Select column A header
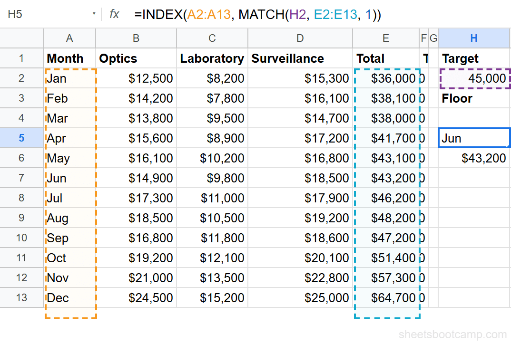The width and height of the screenshot is (511, 343). click(69, 38)
